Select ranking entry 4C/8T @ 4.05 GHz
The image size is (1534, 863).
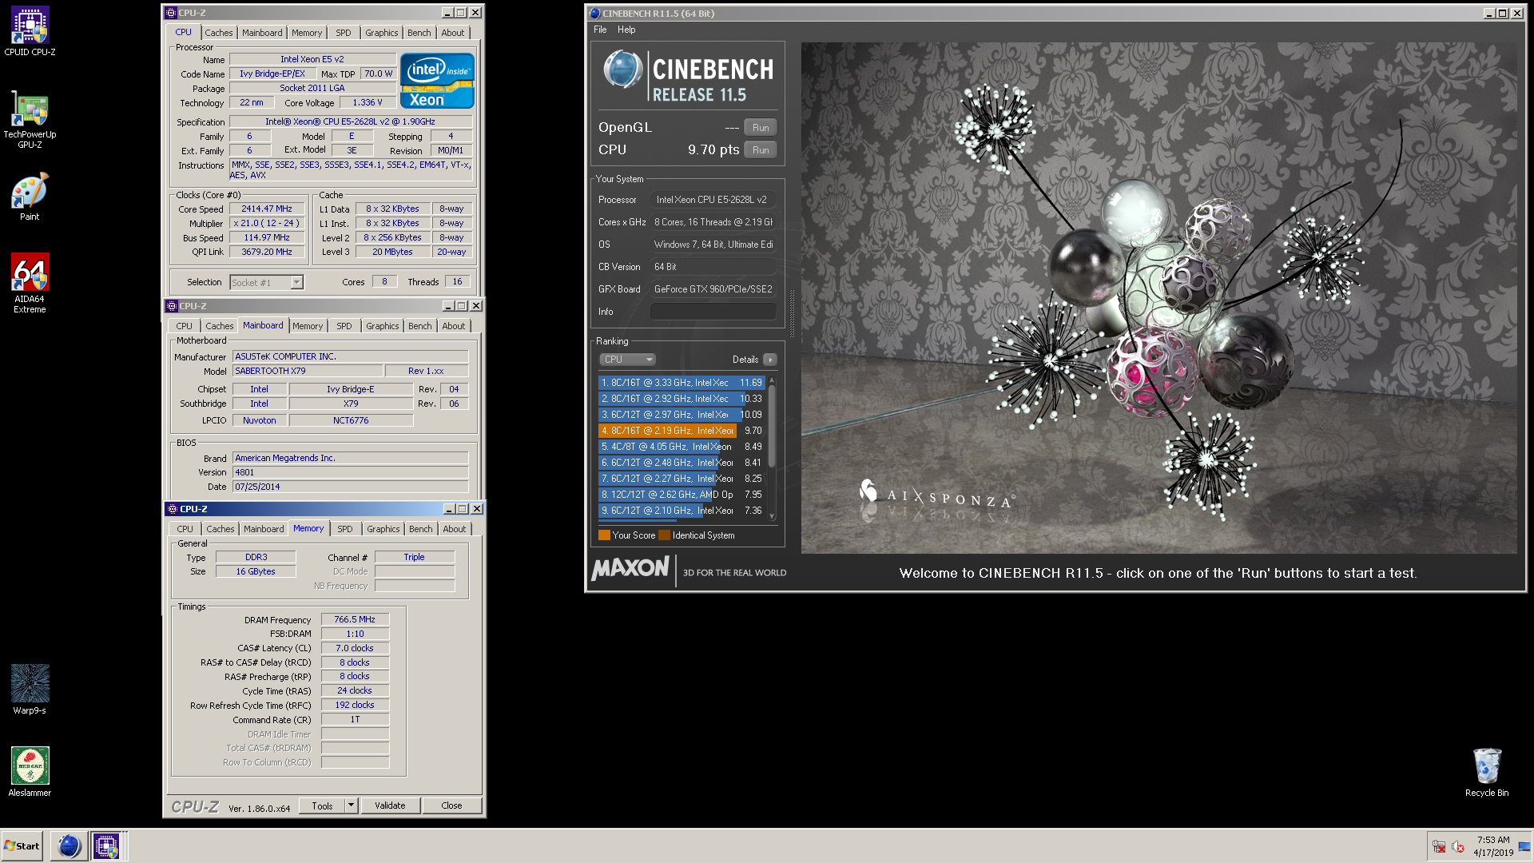(x=682, y=447)
